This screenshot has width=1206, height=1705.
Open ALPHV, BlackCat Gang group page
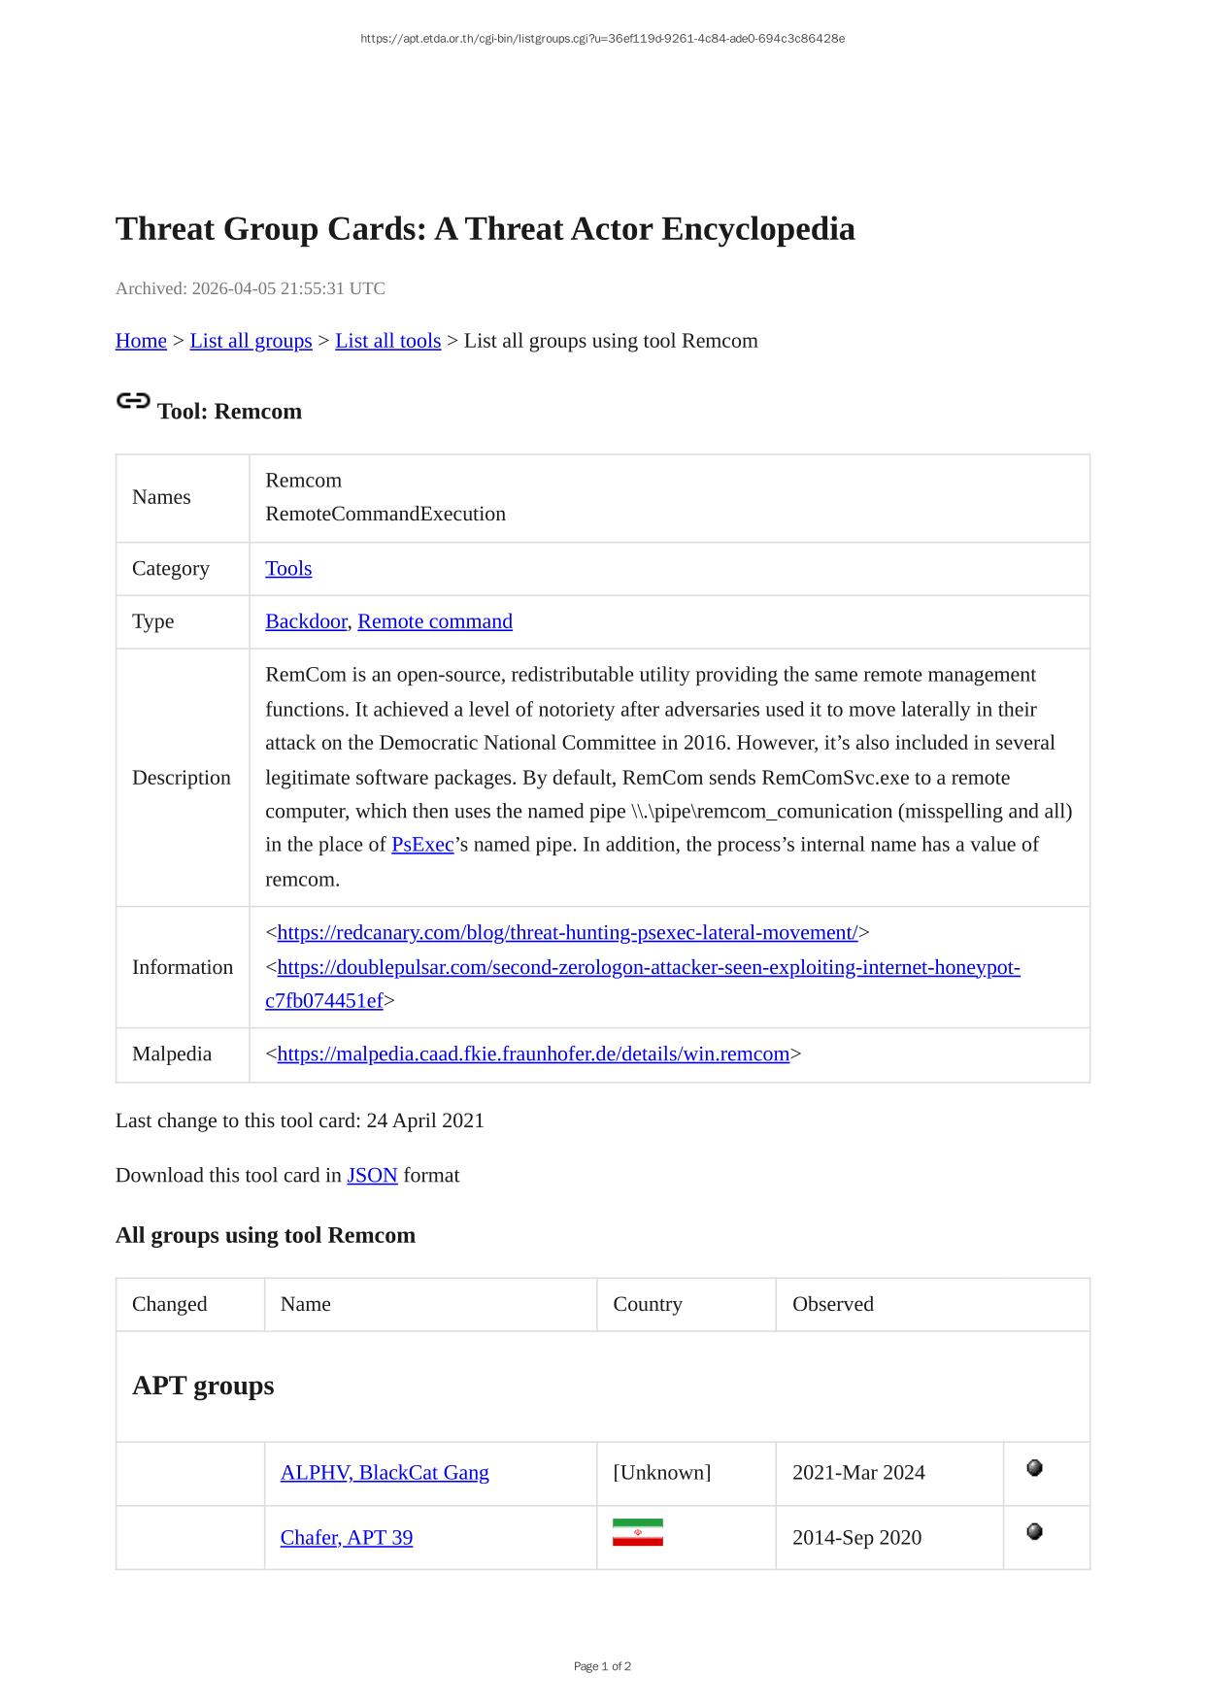(x=385, y=1473)
